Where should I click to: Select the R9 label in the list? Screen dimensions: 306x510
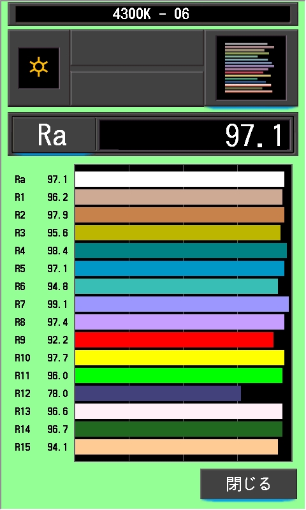point(20,340)
